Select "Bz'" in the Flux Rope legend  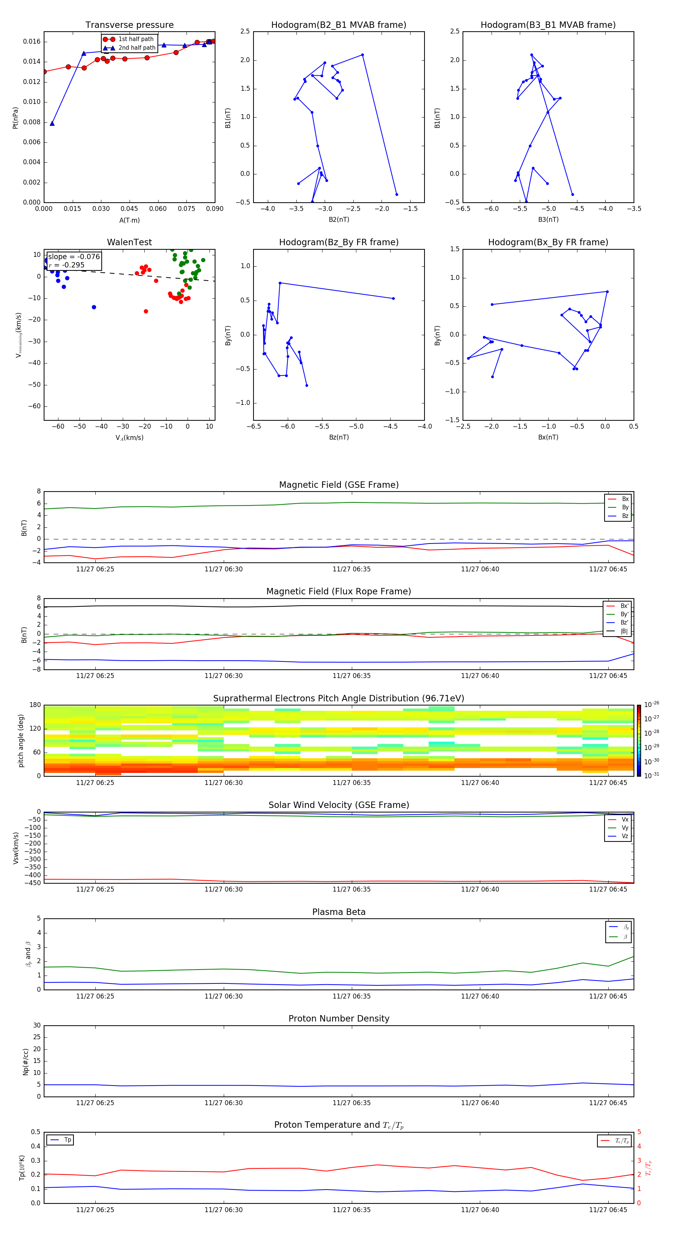618,623
